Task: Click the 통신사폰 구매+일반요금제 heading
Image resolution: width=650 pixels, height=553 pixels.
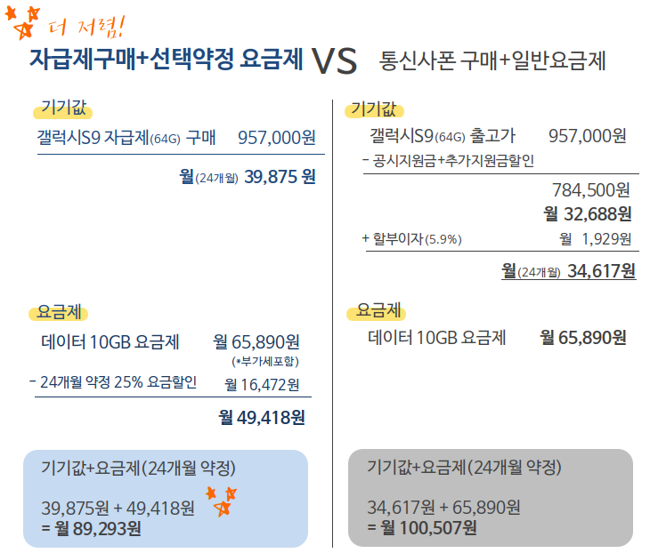Action: [x=492, y=60]
